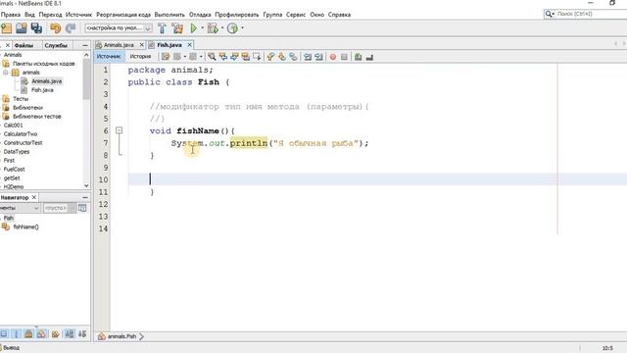Click the Build Project hammer icon
This screenshot has width=627, height=353.
point(162,28)
